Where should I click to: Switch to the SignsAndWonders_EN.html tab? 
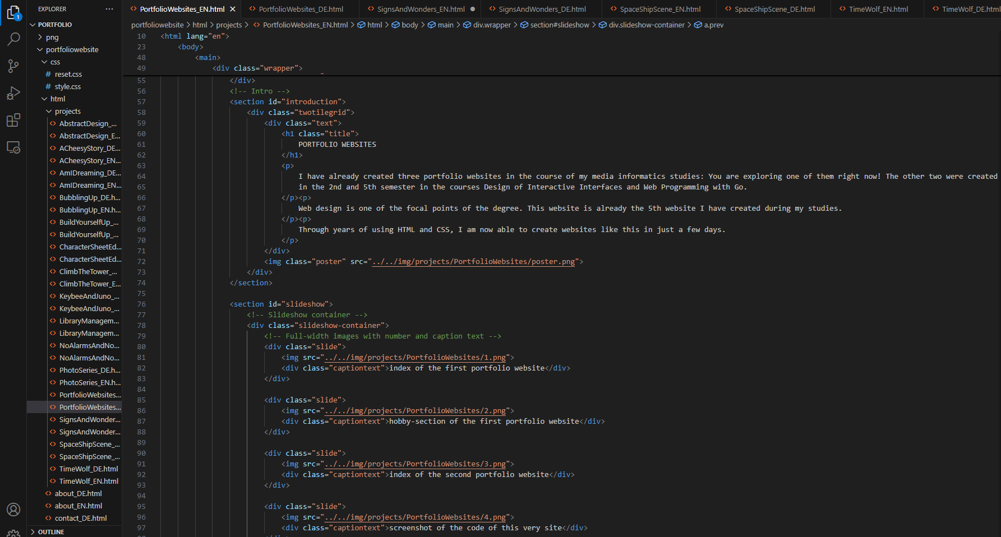[x=421, y=9]
